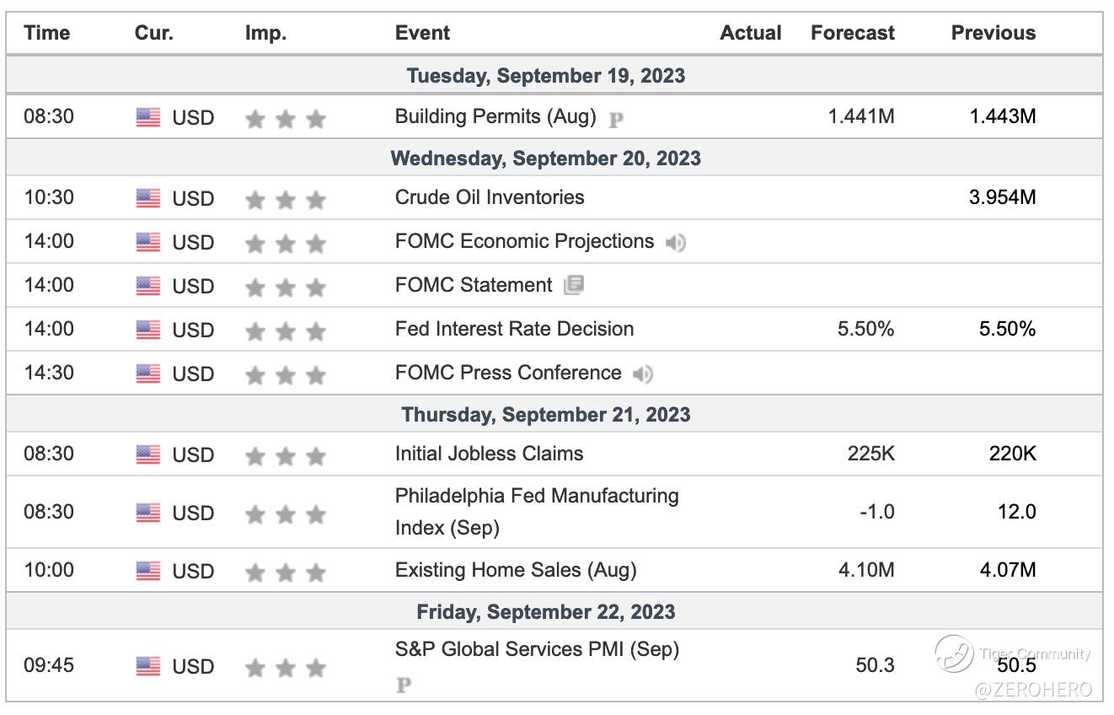The height and width of the screenshot is (715, 1114).
Task: Click the Tiger Community logo watermark
Action: pos(954,654)
